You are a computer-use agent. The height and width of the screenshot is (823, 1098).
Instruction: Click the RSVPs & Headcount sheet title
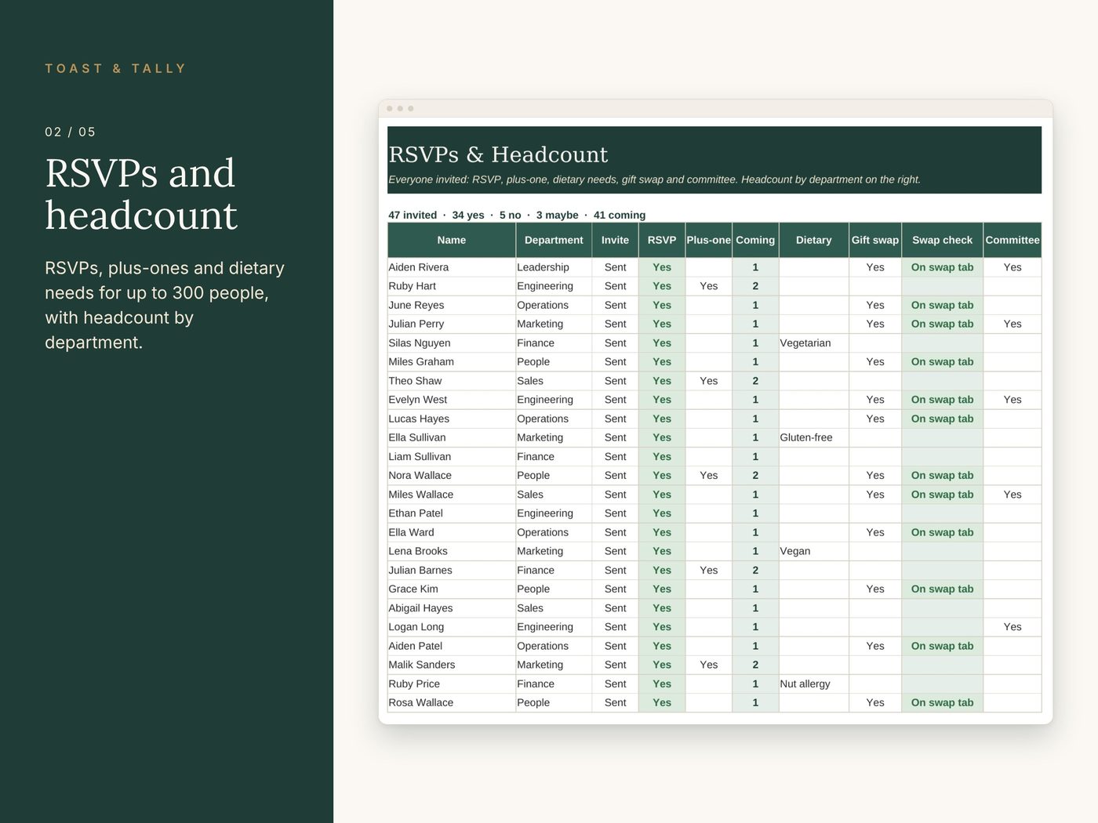point(498,154)
